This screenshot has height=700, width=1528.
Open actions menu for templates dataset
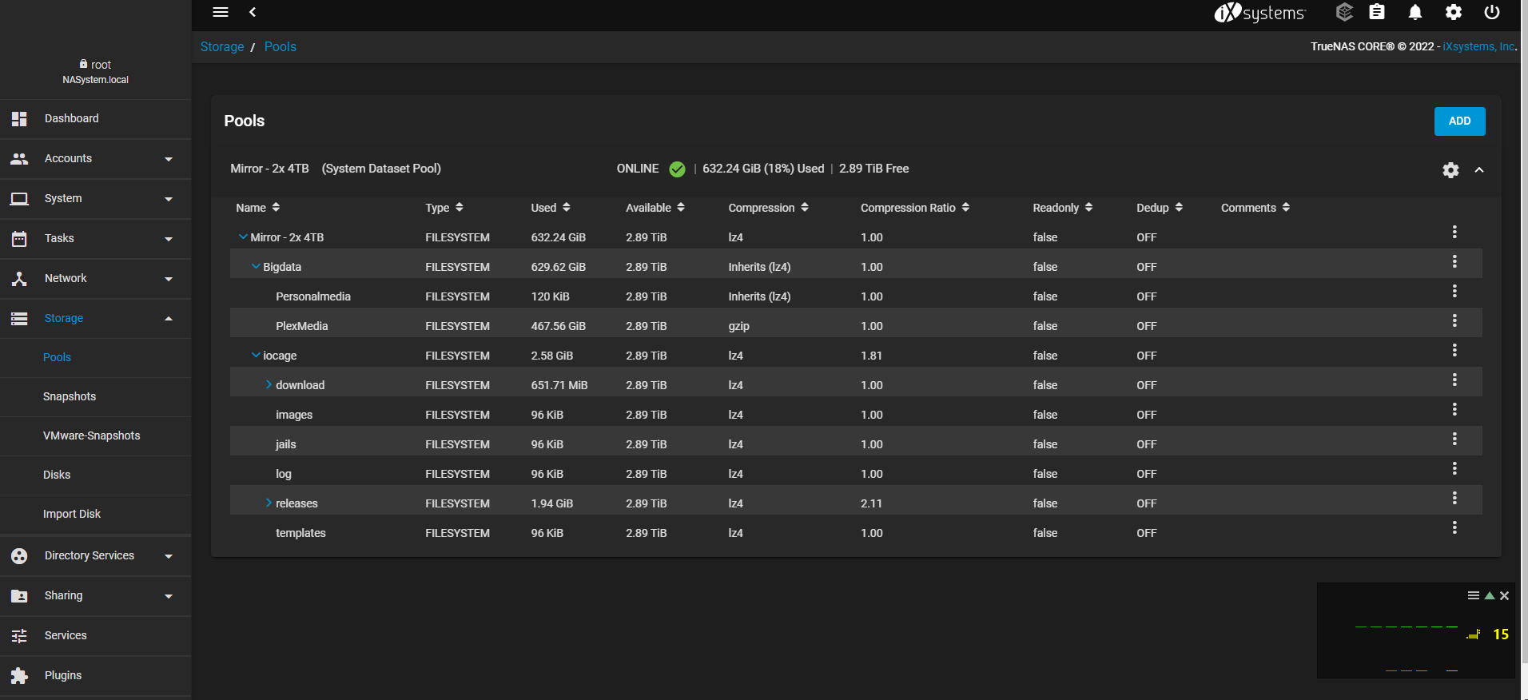[1454, 527]
